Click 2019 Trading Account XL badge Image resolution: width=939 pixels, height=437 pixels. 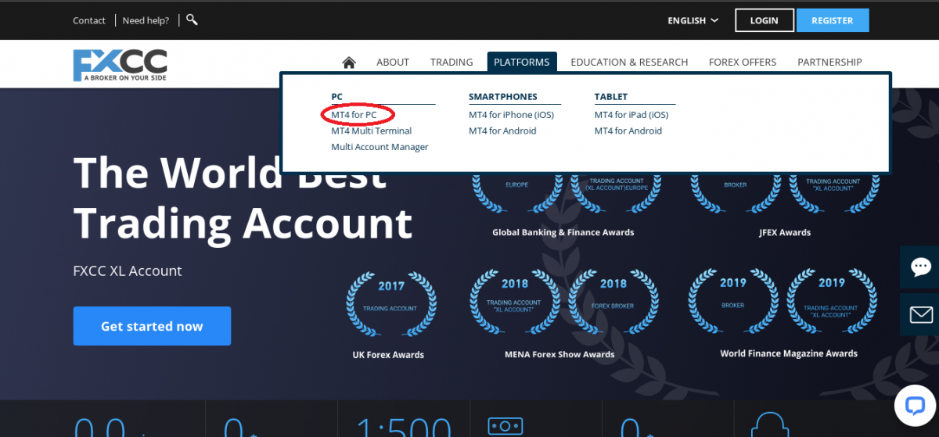pyautogui.click(x=832, y=302)
